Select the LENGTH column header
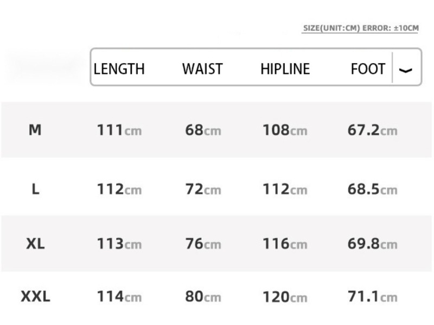The width and height of the screenshot is (434, 325). pos(119,69)
